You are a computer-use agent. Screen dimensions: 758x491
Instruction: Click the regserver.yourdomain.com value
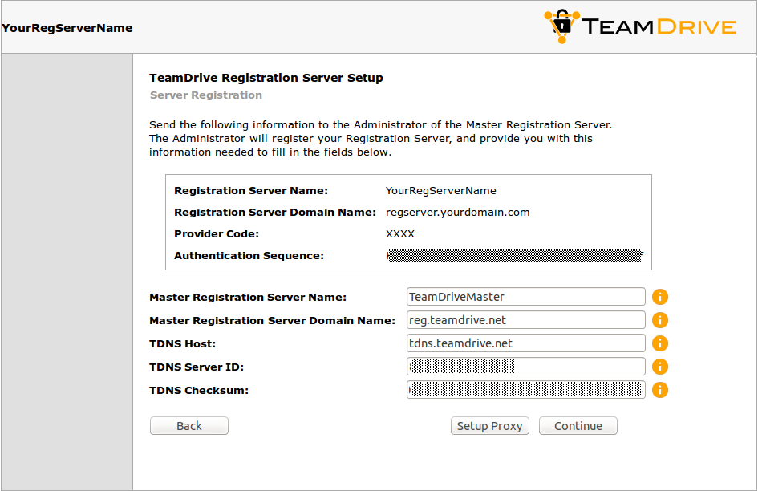[458, 213]
